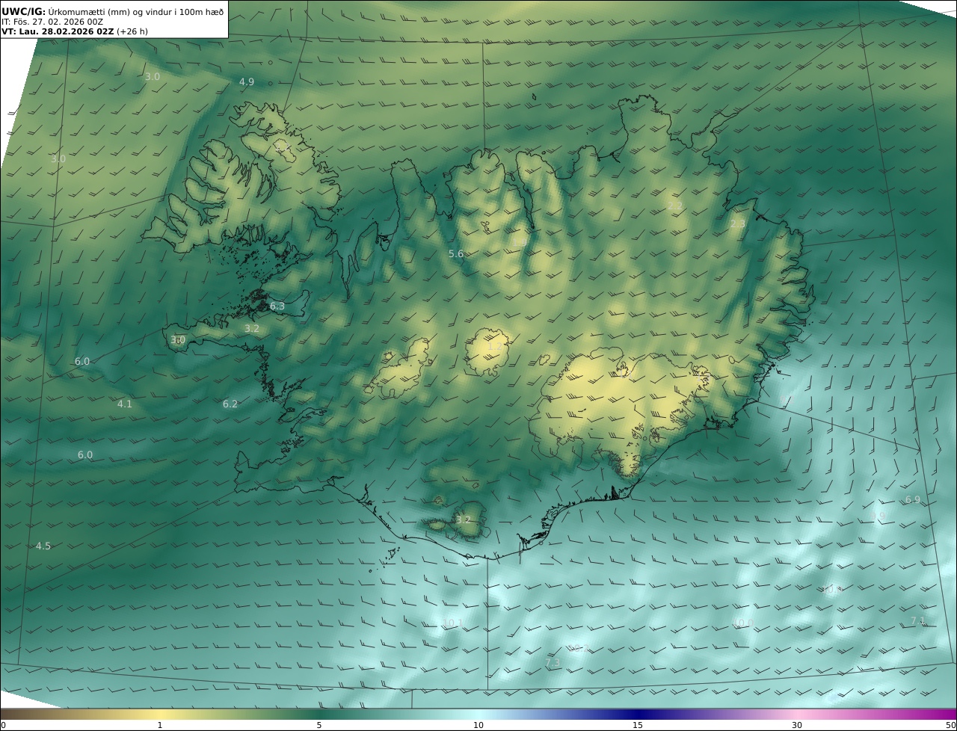Screen dimensions: 957x731
Task: Click the 10.1 value south of Iceland
Action: tap(453, 623)
